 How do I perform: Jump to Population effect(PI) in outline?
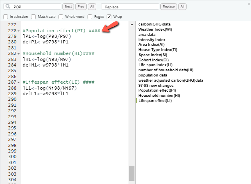tap(157, 90)
